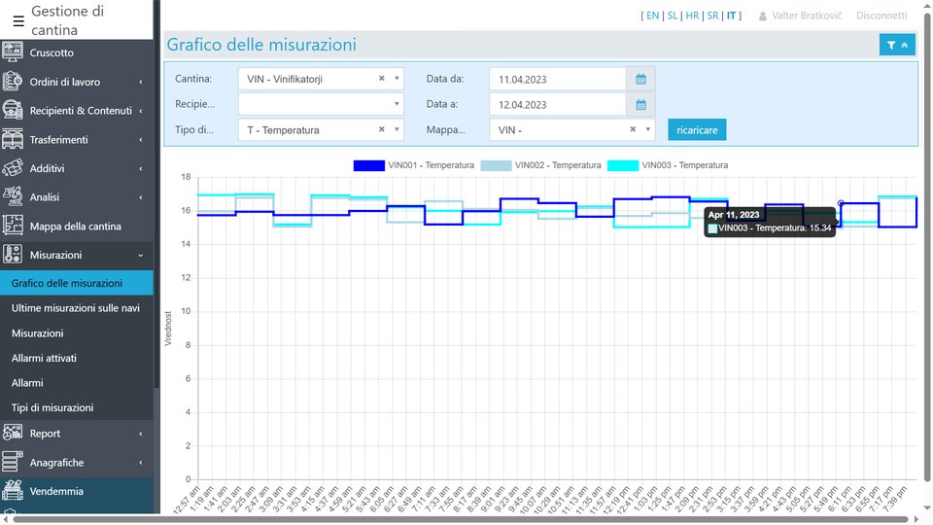Click the Mappa della cantina icon
933x525 pixels.
coord(13,226)
